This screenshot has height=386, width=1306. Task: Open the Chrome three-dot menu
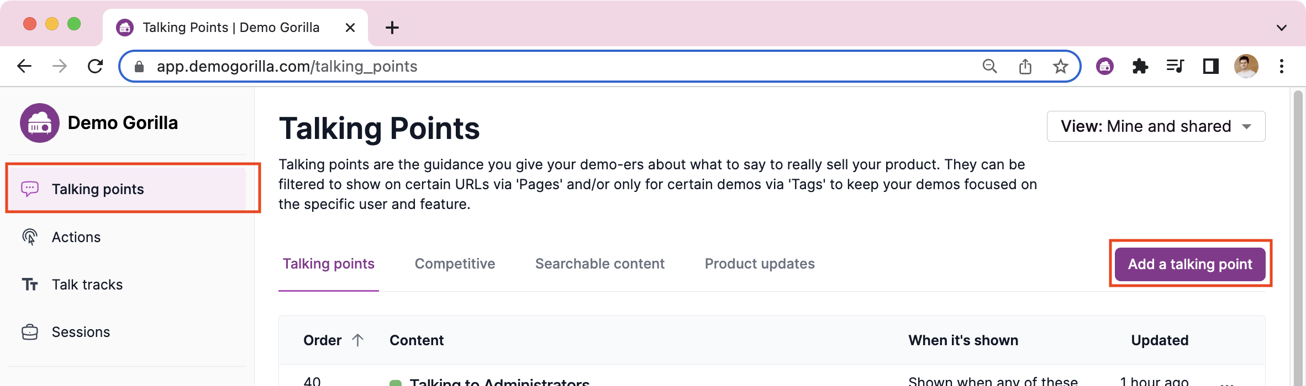click(x=1282, y=67)
